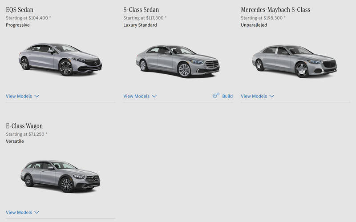Select the Mercedes-Maybach S-Class car image

coord(294,61)
